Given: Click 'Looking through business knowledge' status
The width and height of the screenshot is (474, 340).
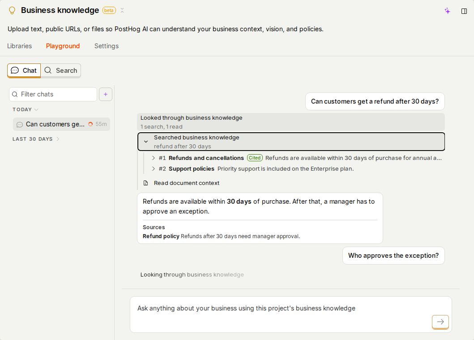Looking at the screenshot, I should 192,275.
